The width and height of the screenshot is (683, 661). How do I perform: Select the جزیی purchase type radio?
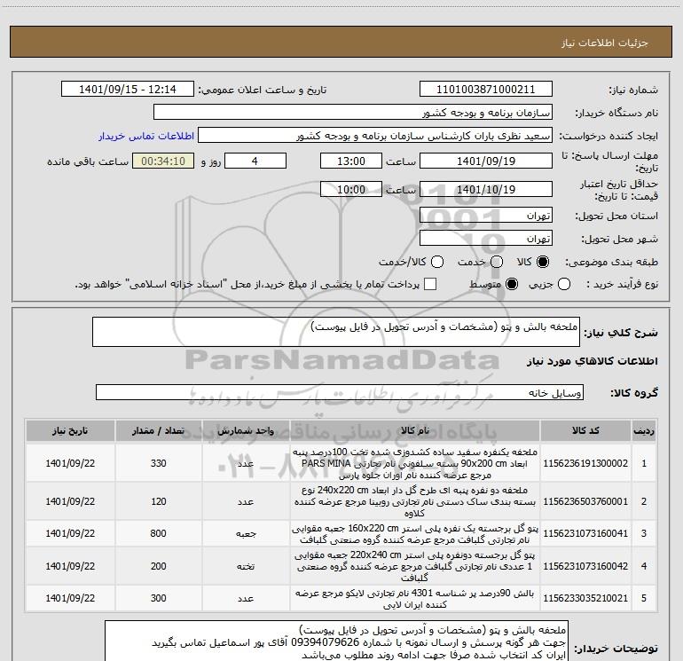tap(564, 284)
